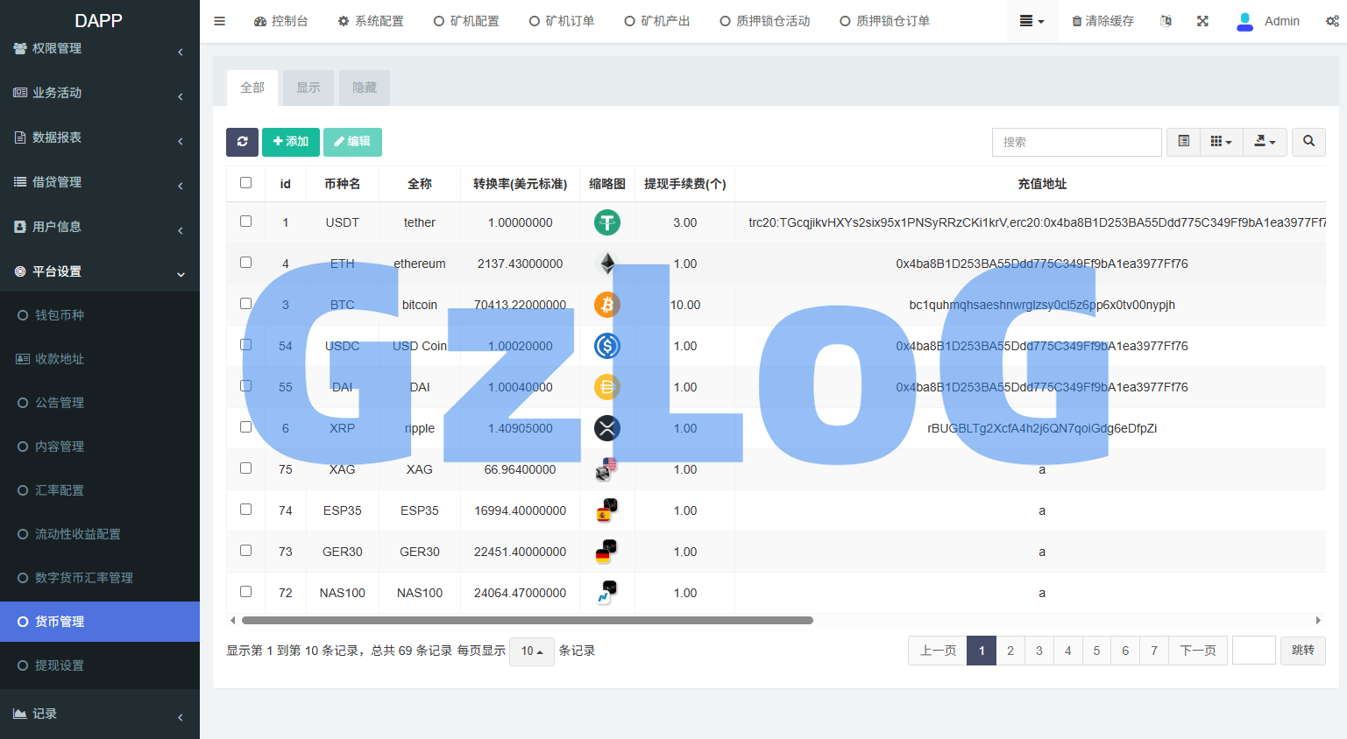The height and width of the screenshot is (739, 1347).
Task: Click the 编辑 button
Action: point(352,141)
